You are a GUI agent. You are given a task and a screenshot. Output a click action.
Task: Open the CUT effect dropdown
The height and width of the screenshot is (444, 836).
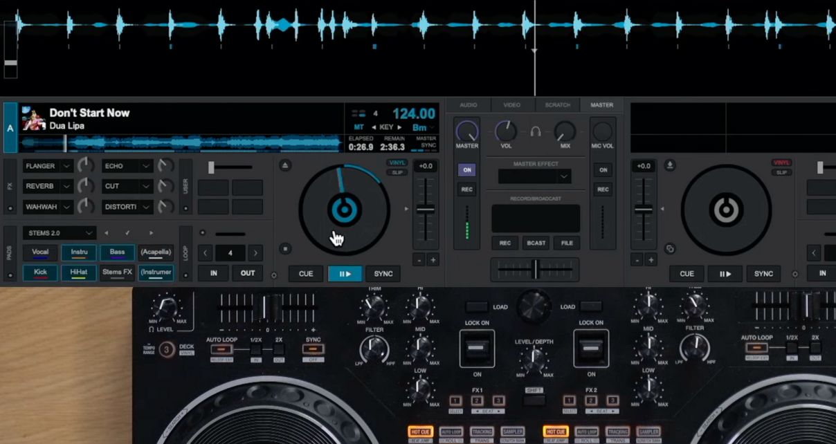tap(146, 186)
